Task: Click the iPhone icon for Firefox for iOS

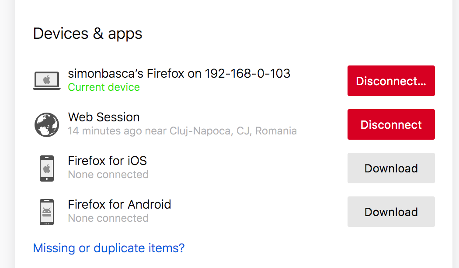Action: pyautogui.click(x=47, y=168)
